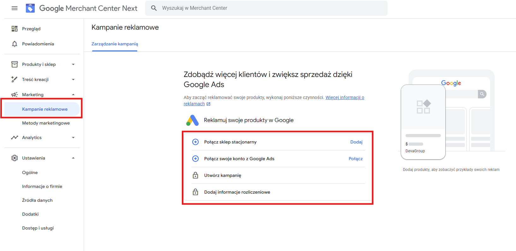The height and width of the screenshot is (251, 516).
Task: Click Reklamuj swoje produkty w Google heading
Action: [249, 120]
